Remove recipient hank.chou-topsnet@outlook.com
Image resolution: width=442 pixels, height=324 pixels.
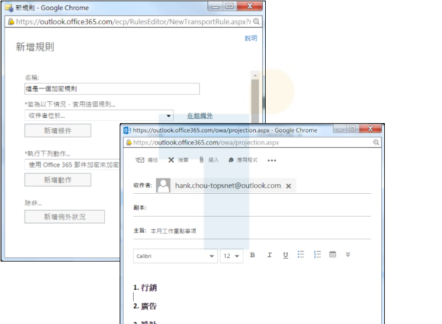click(x=288, y=186)
